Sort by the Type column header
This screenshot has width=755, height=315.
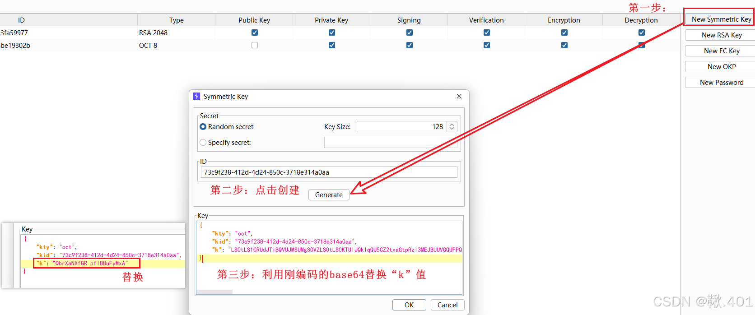point(177,20)
